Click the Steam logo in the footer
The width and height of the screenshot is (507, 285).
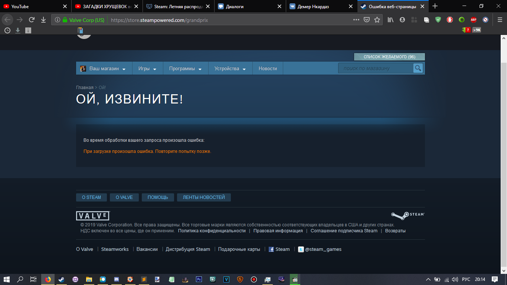pos(408,215)
